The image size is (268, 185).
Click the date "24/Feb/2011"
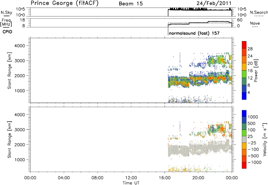(x=214, y=3)
